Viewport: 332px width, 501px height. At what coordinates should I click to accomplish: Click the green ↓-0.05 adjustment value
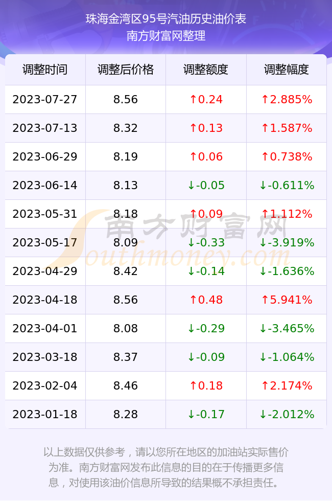tap(206, 185)
